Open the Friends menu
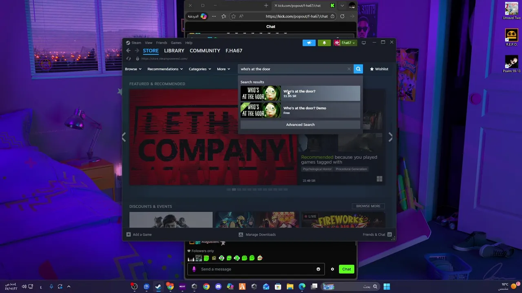 [x=161, y=43]
